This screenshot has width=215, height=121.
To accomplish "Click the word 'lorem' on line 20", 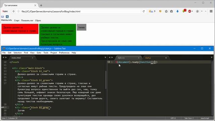I will (21, 111).
